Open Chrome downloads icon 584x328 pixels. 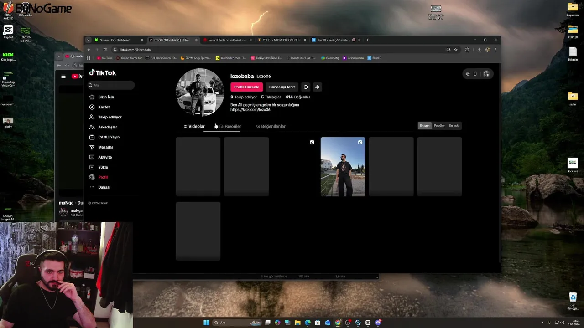[479, 50]
